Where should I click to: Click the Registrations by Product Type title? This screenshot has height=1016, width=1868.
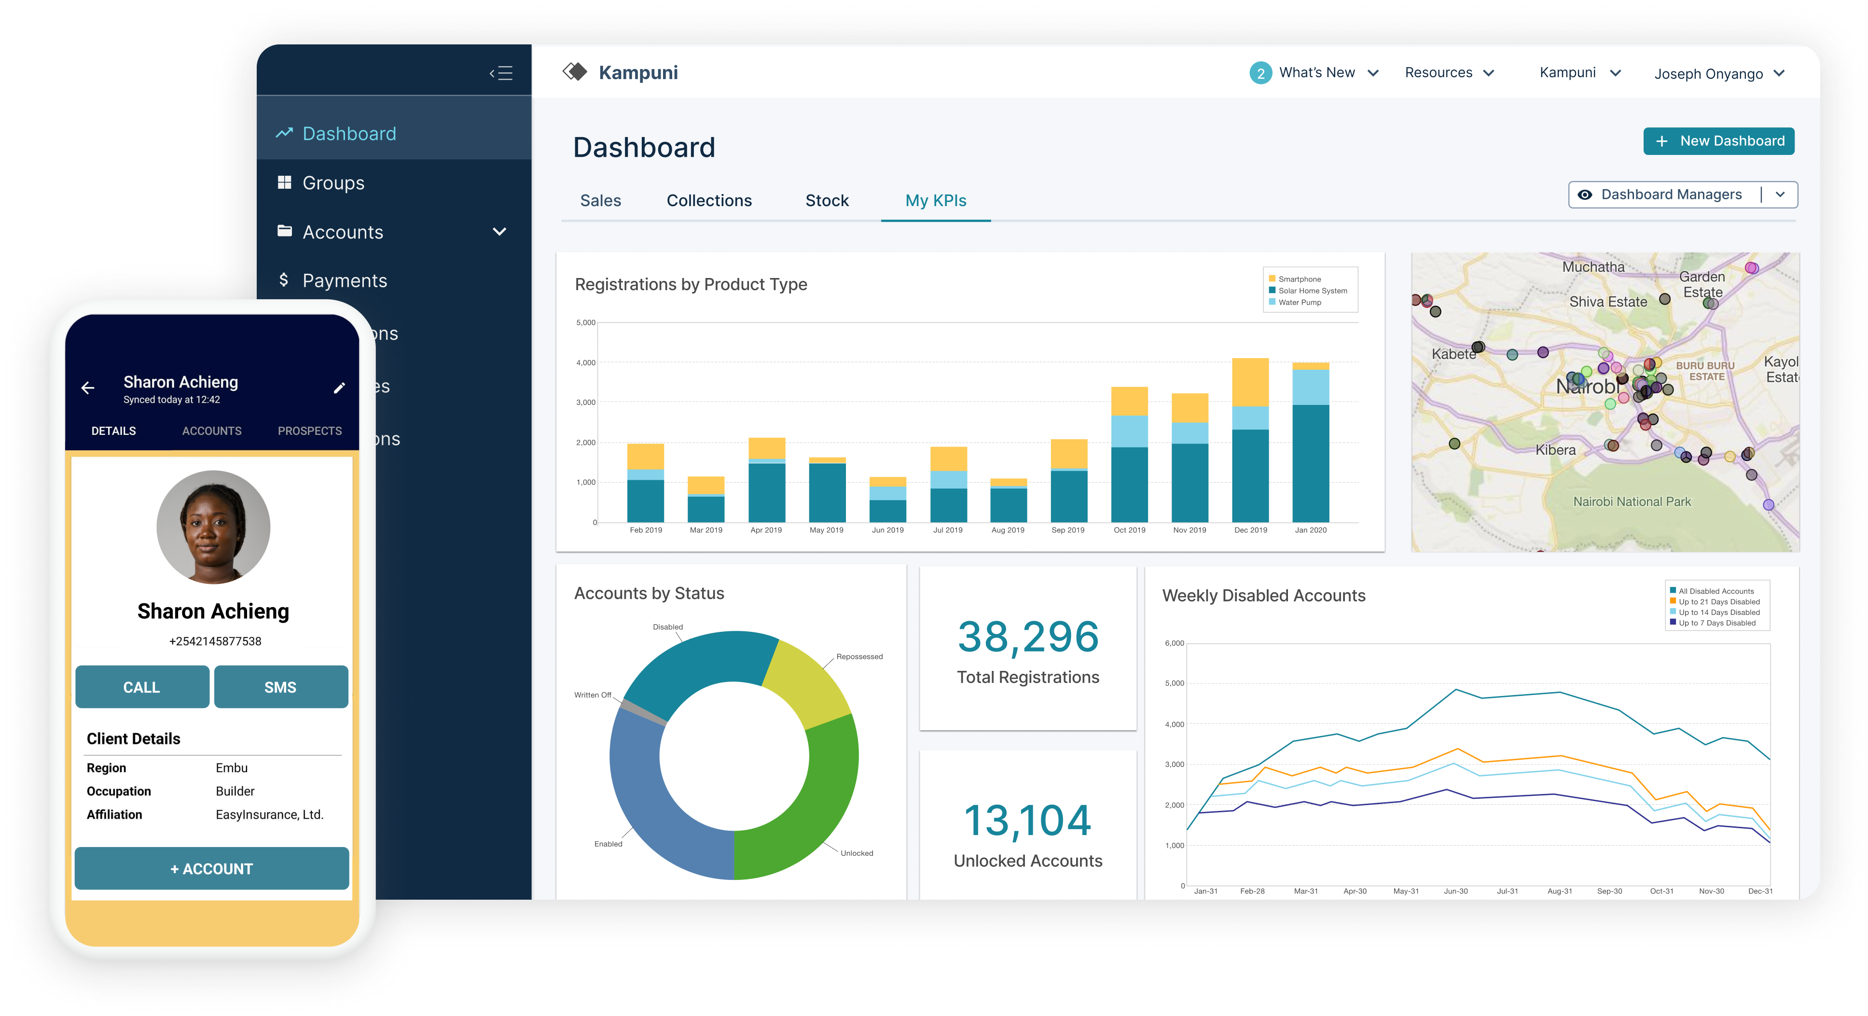691,284
